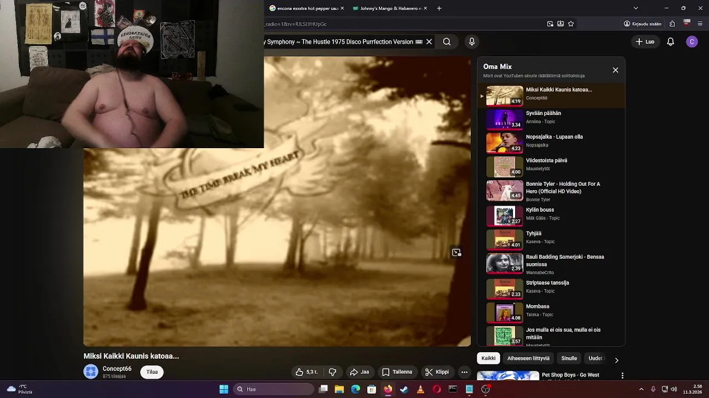Show more filter chips with right arrow
Screen dimensions: 709x398
(x=616, y=360)
